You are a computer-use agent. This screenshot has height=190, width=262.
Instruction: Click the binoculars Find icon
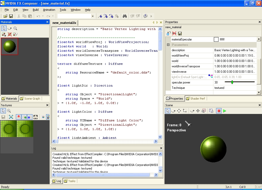click(125, 16)
